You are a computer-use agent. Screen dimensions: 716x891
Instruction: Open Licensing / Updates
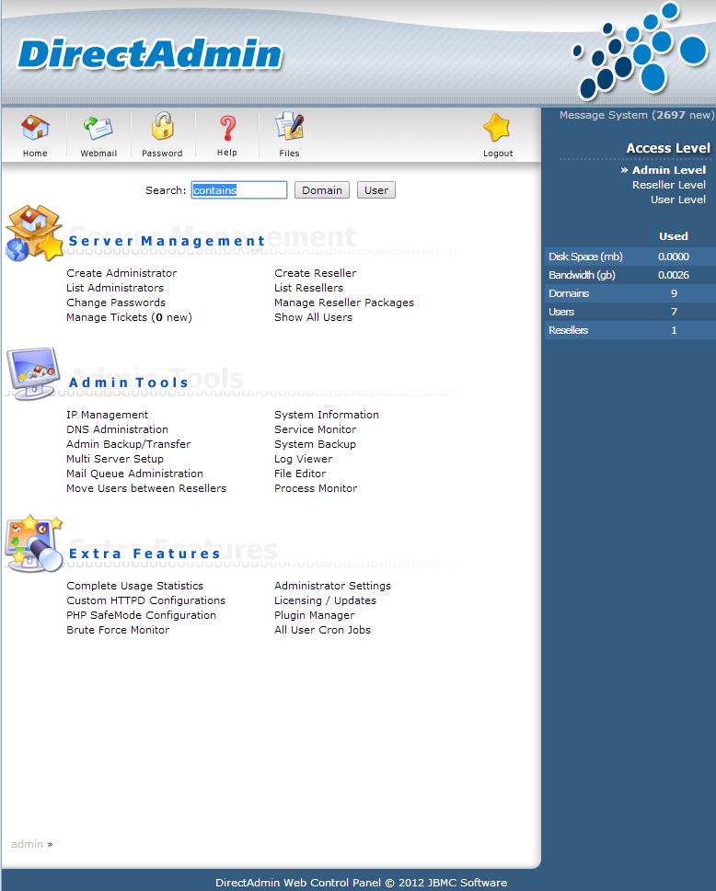[325, 600]
